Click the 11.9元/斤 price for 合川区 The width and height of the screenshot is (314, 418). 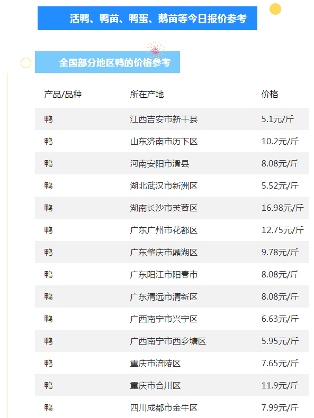point(280,385)
